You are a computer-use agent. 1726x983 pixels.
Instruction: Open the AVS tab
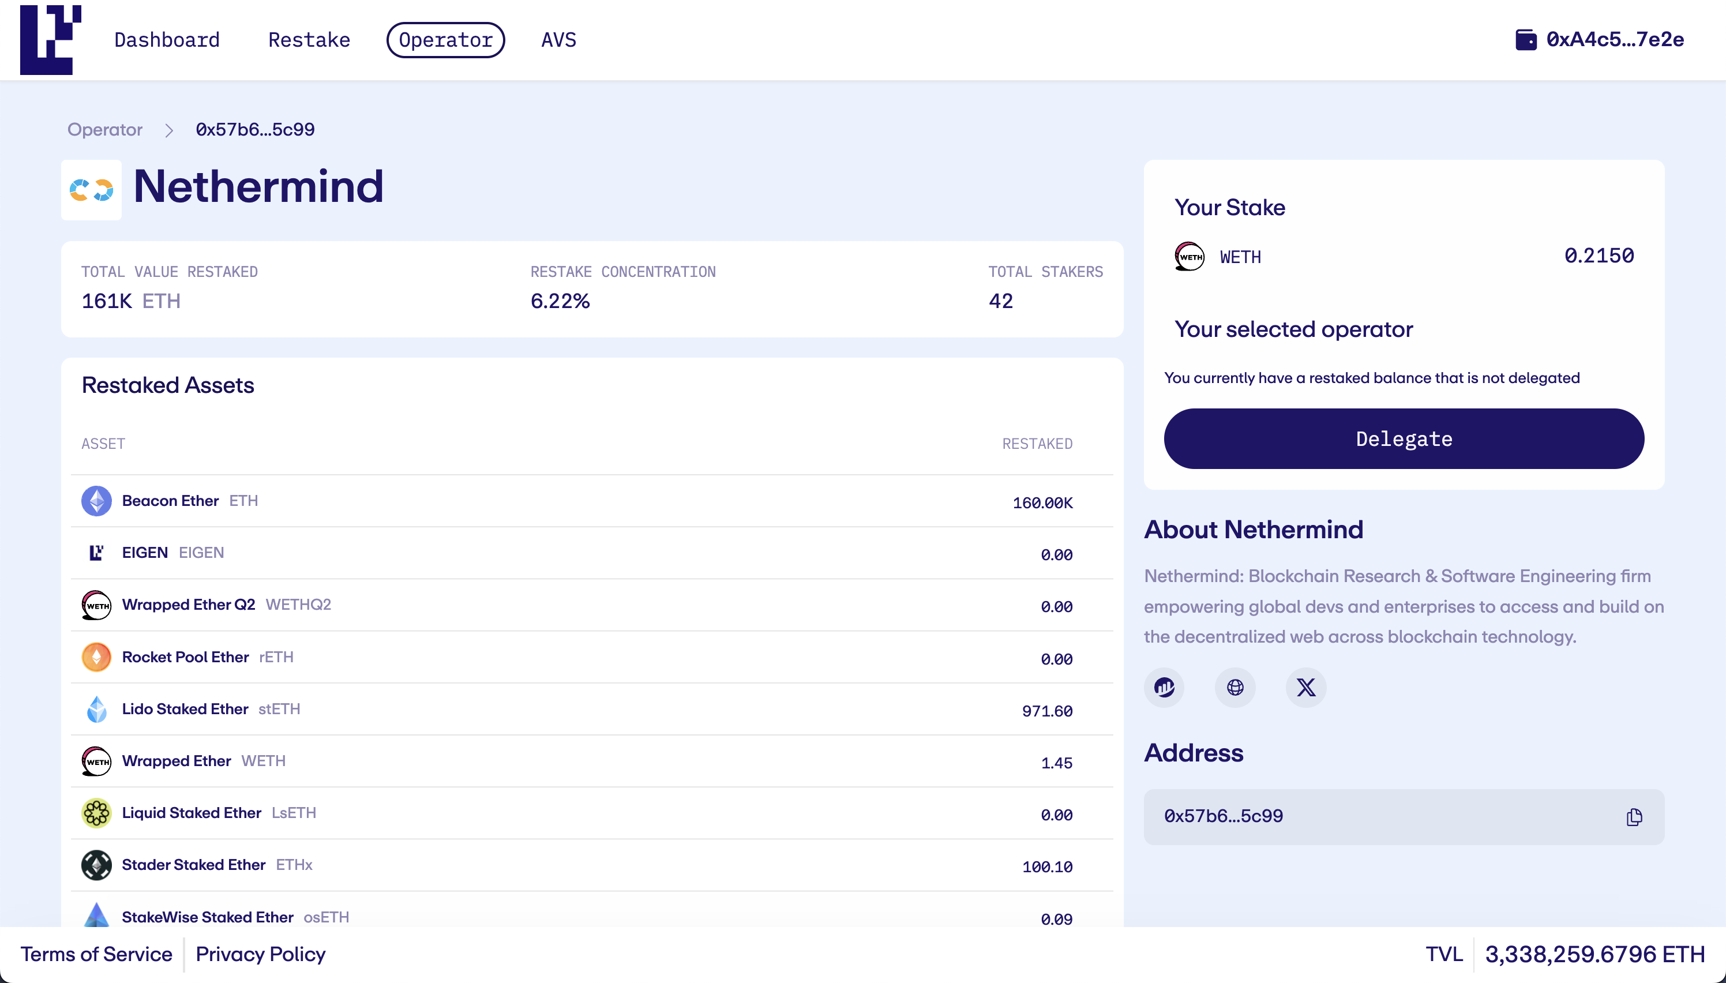558,40
